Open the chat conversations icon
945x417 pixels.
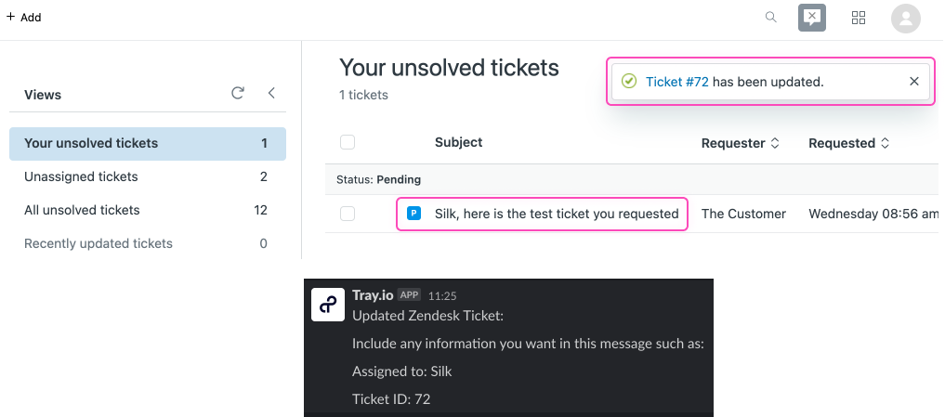coord(812,17)
